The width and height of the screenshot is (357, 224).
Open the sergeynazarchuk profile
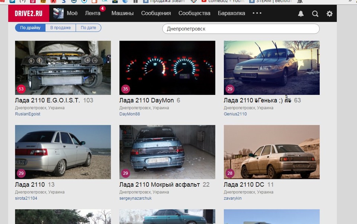135,198
